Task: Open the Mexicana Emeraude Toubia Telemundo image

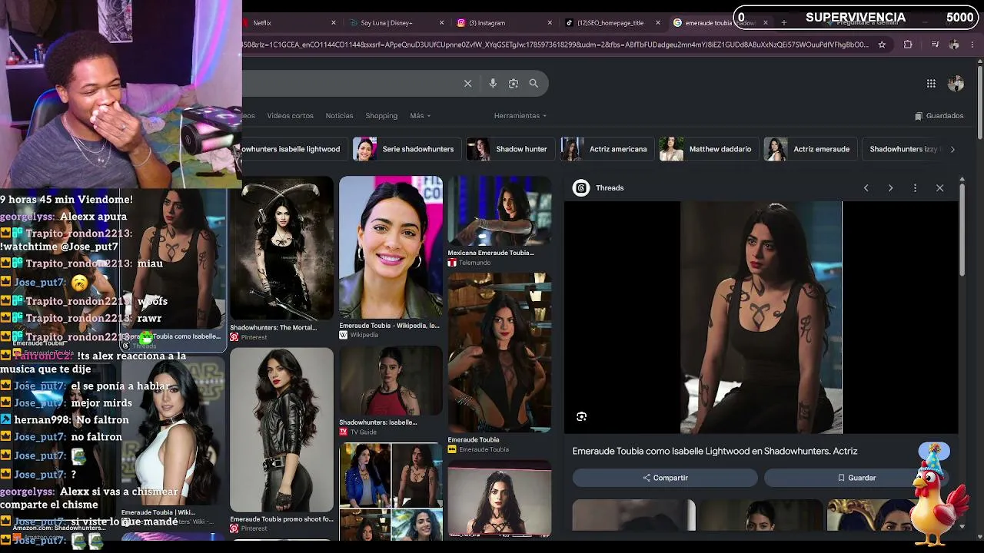Action: (x=500, y=211)
